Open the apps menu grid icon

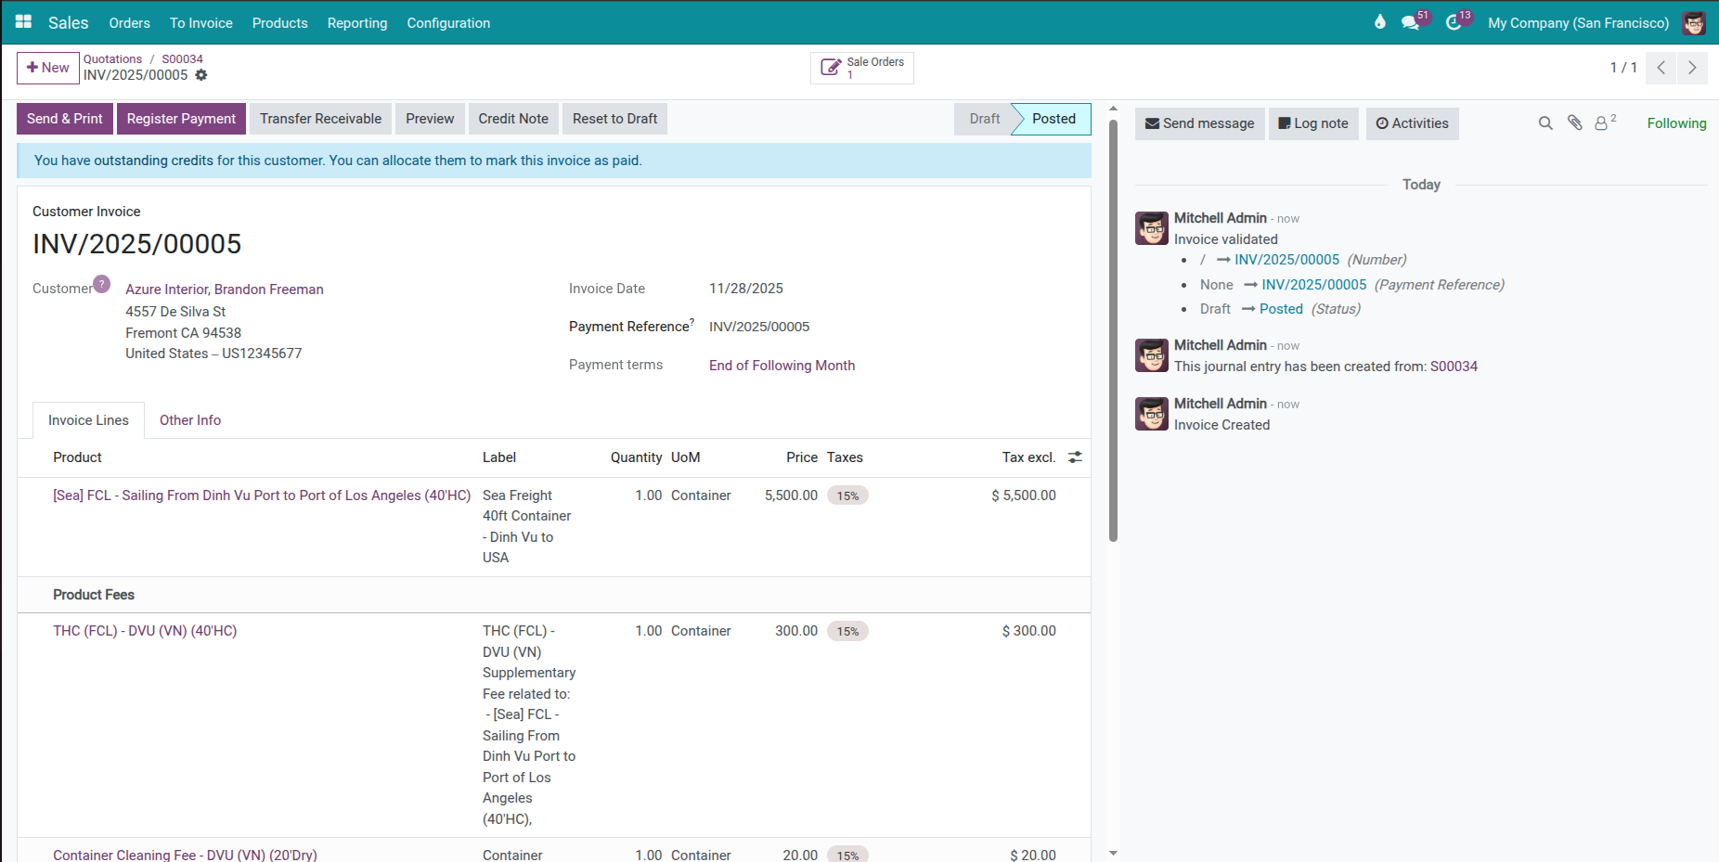22,22
